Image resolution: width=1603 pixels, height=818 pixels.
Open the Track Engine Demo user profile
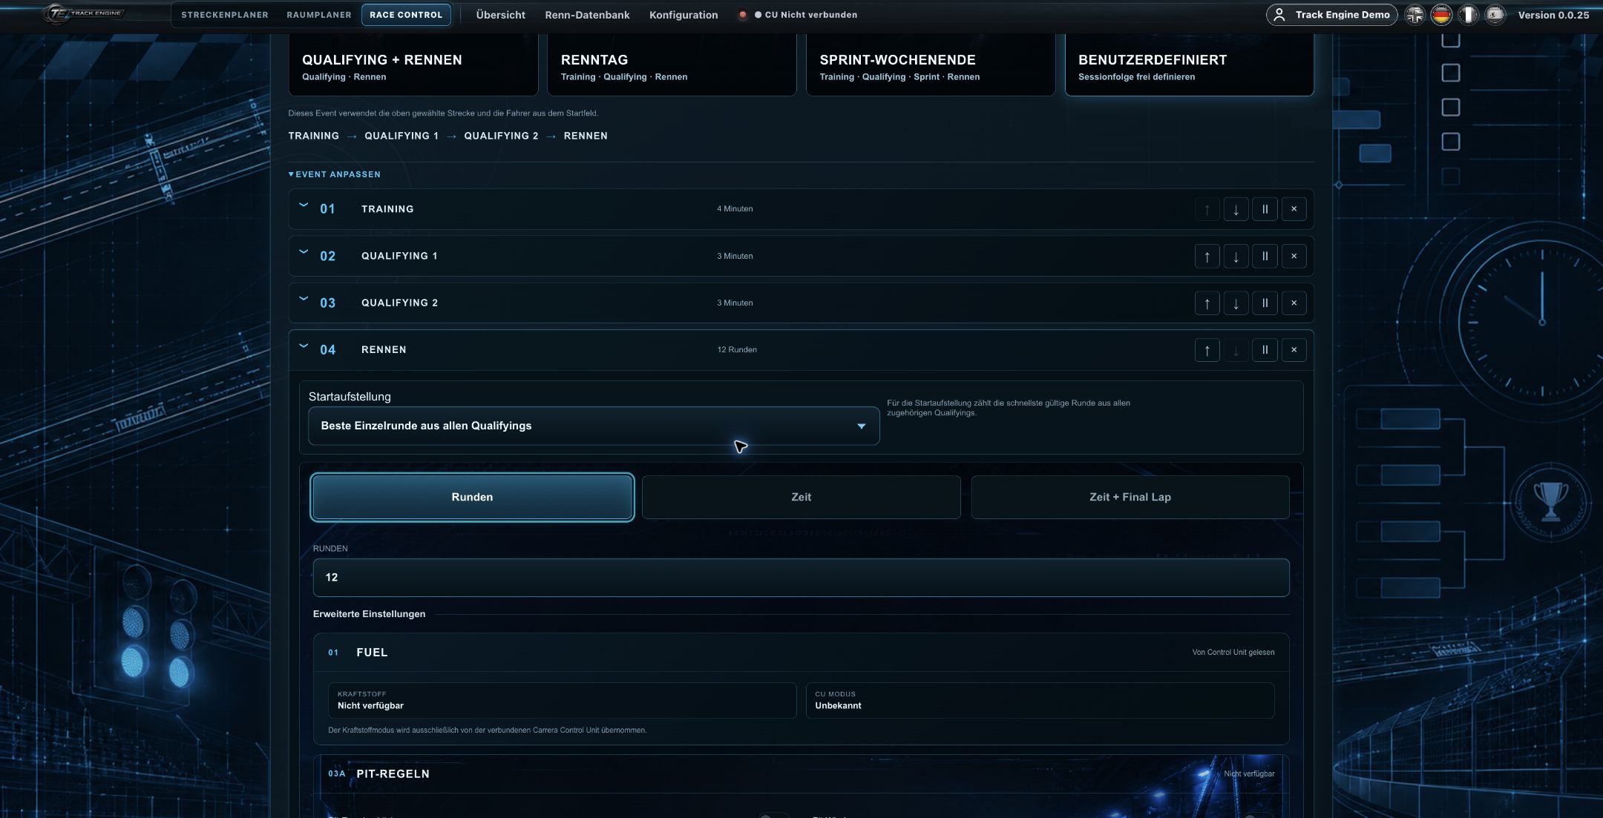(1331, 15)
